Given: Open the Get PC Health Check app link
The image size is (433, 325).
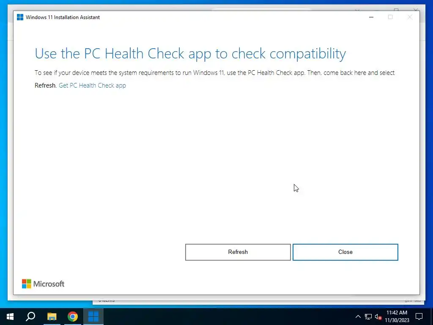Looking at the screenshot, I should click(x=92, y=85).
